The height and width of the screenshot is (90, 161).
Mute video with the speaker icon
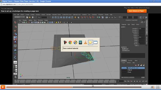152,87
